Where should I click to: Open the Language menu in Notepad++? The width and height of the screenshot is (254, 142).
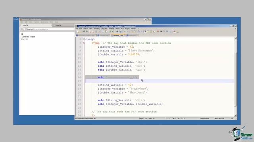coord(104,29)
